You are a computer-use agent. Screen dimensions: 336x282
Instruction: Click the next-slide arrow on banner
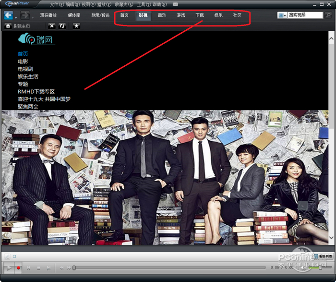click(x=302, y=206)
